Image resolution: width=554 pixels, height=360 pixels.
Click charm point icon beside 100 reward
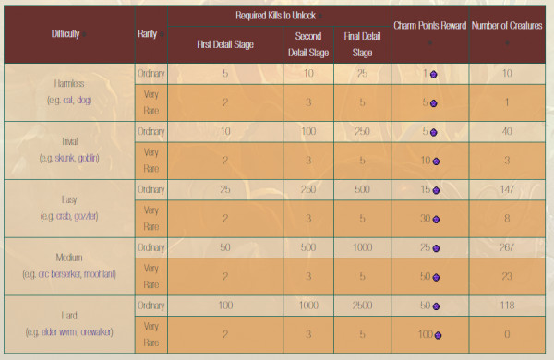tap(438, 335)
